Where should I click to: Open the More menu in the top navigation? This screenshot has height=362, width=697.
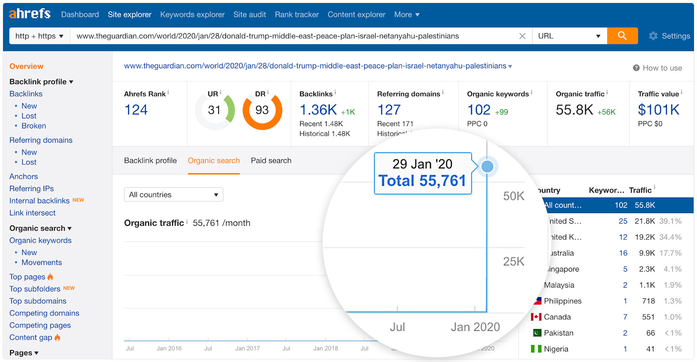[406, 14]
